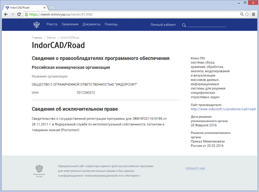
Task: Click the Класс ПО label
Action: (198, 58)
